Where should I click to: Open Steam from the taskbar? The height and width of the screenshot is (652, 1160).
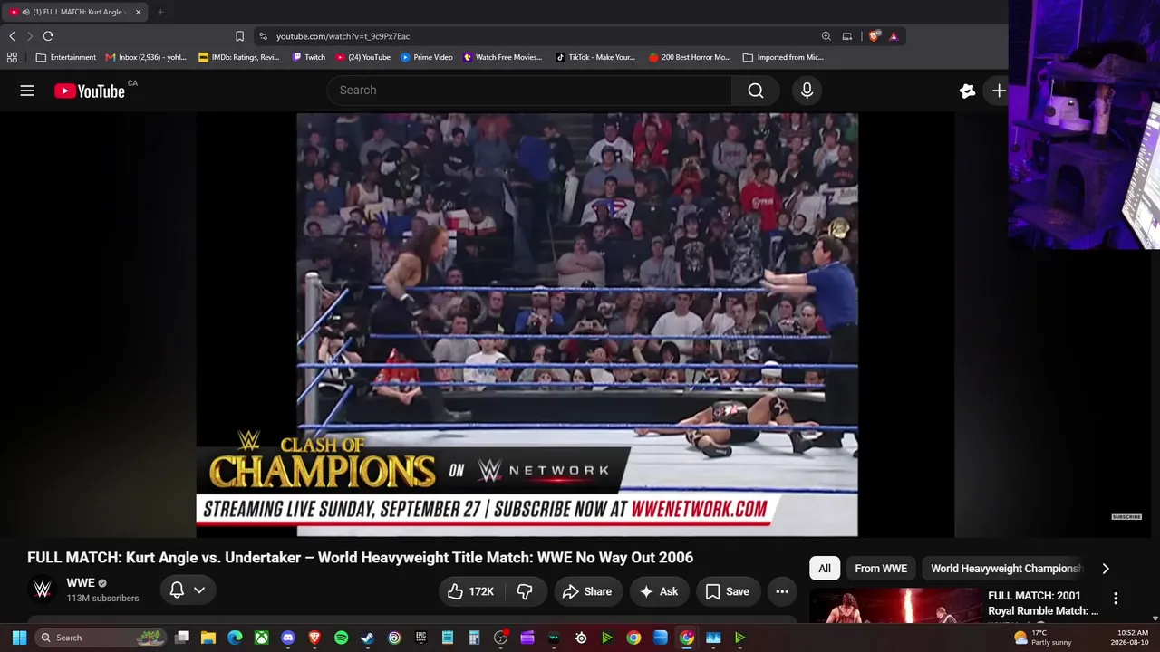[367, 638]
